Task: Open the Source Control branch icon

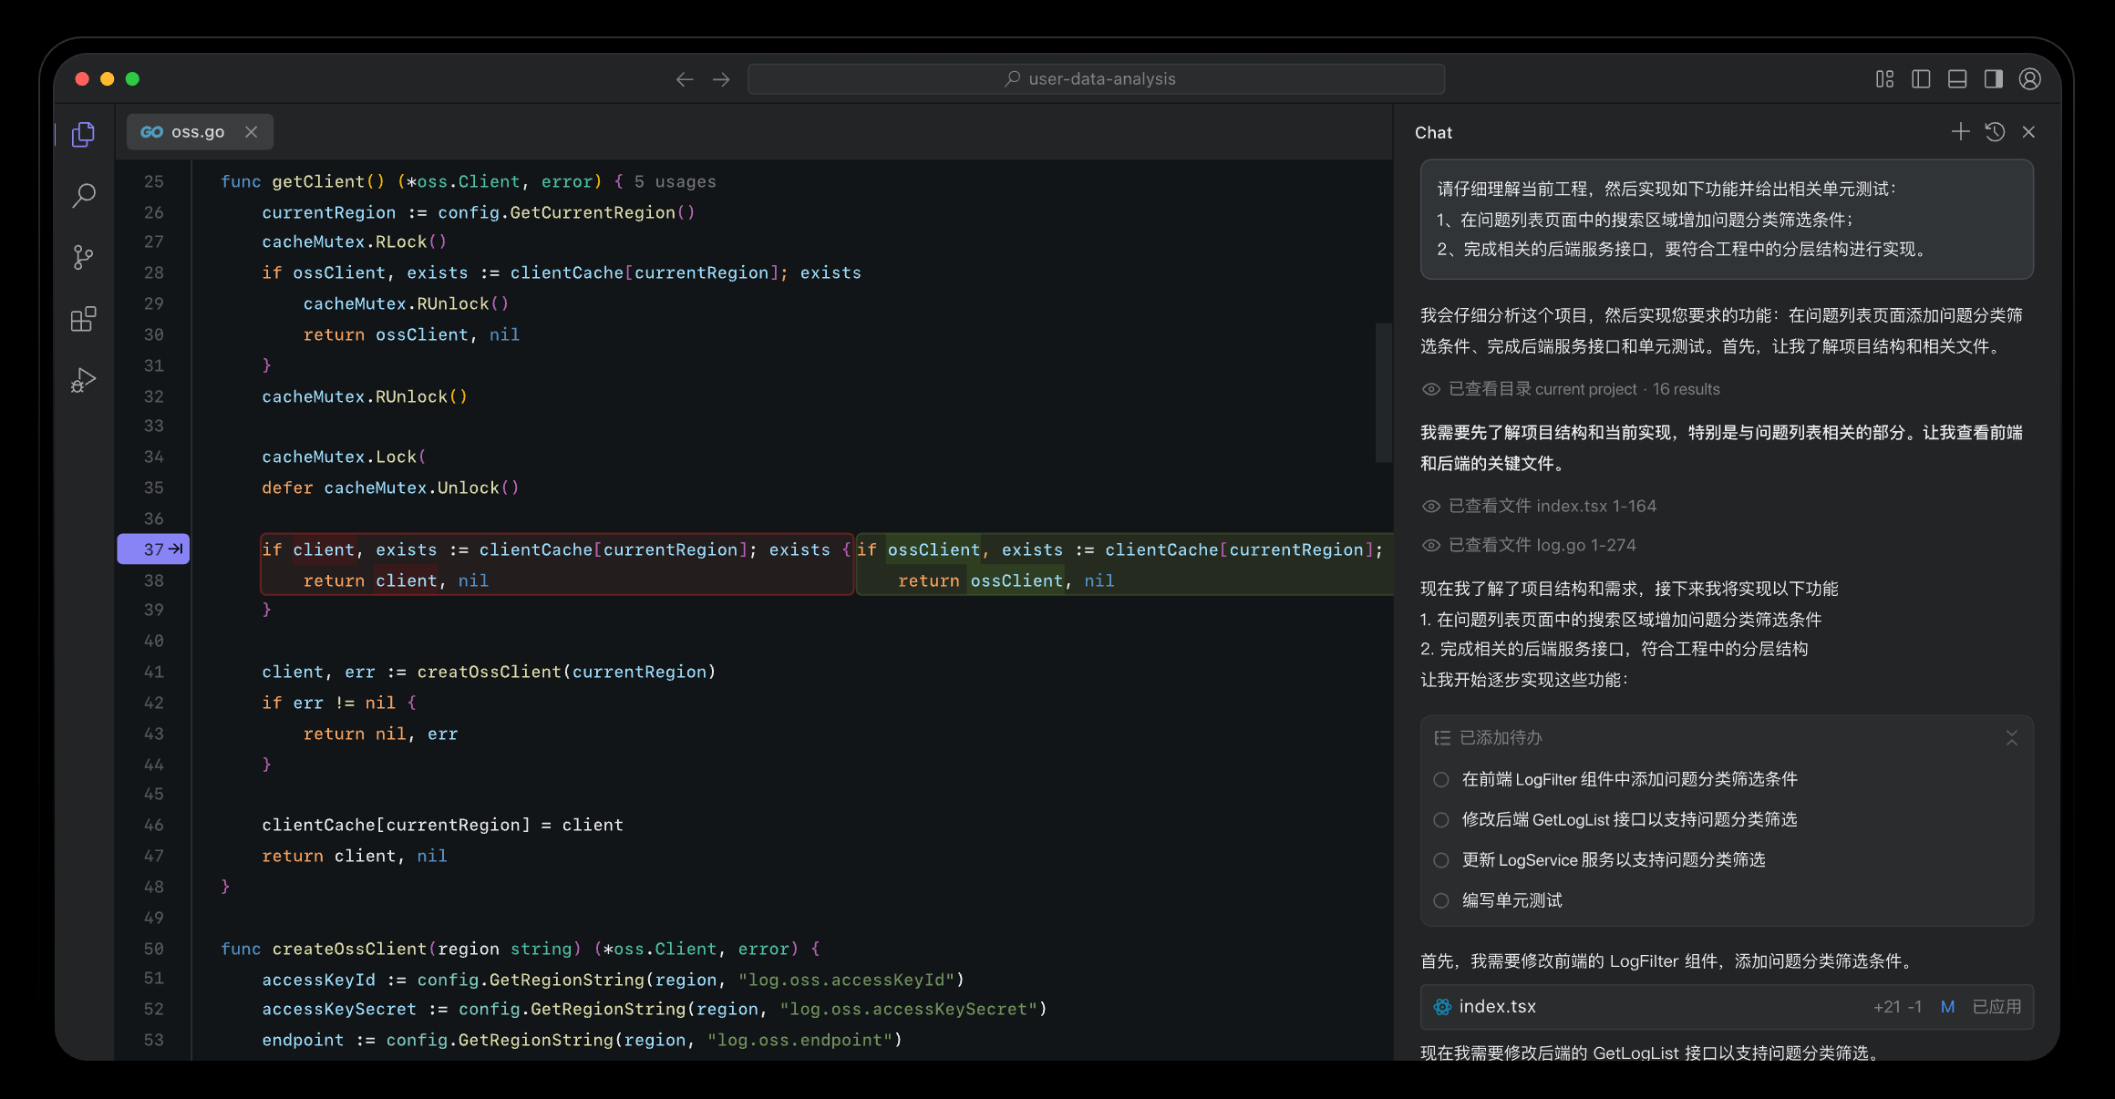Action: coord(83,257)
